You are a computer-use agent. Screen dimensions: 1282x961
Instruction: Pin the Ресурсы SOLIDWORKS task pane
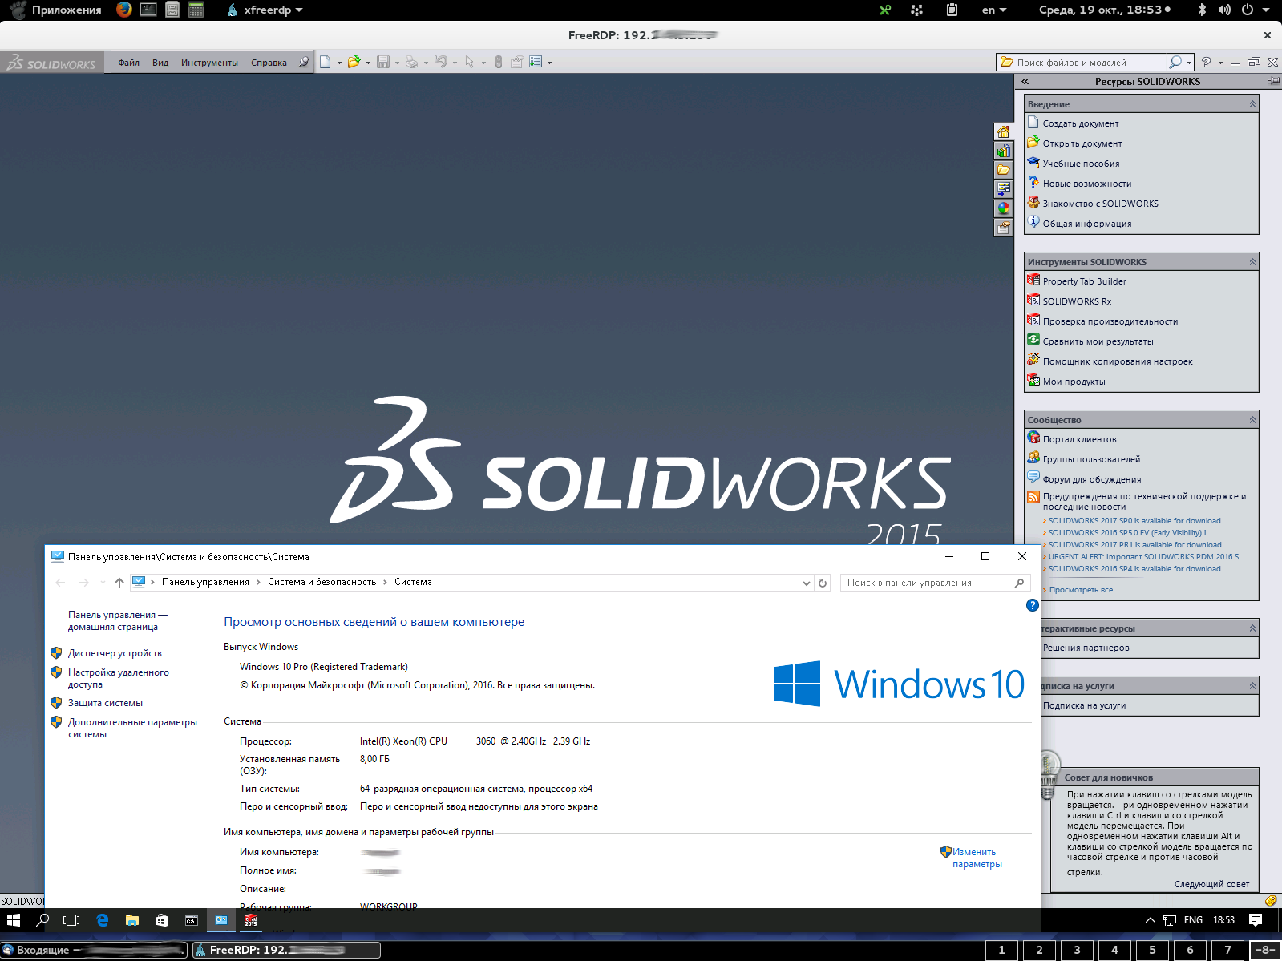(1273, 81)
